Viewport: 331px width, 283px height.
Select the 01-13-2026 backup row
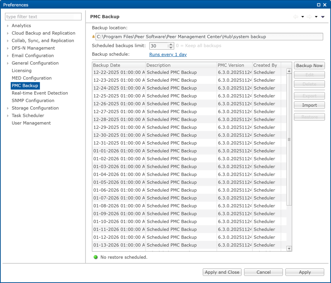[189, 245]
